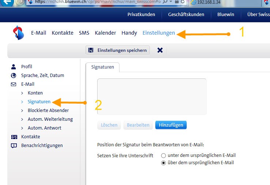
Task: Open the Einstellungen navigation item
Action: coord(159,33)
